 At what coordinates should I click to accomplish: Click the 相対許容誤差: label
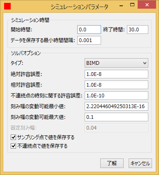pyautogui.click(x=26, y=85)
